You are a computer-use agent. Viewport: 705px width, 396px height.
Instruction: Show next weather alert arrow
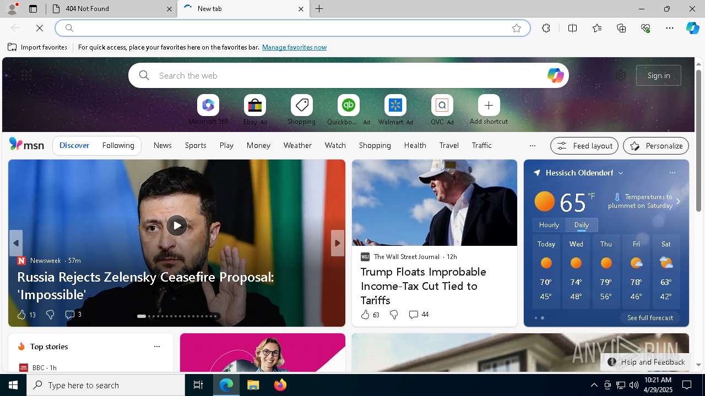click(678, 201)
